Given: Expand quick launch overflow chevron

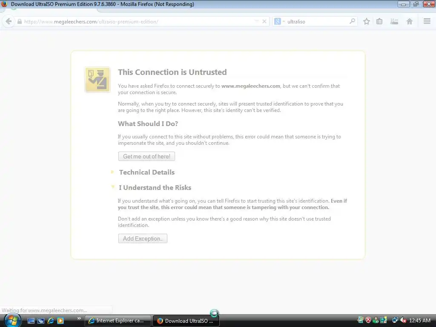Looking at the screenshot, I should click(x=79, y=318).
